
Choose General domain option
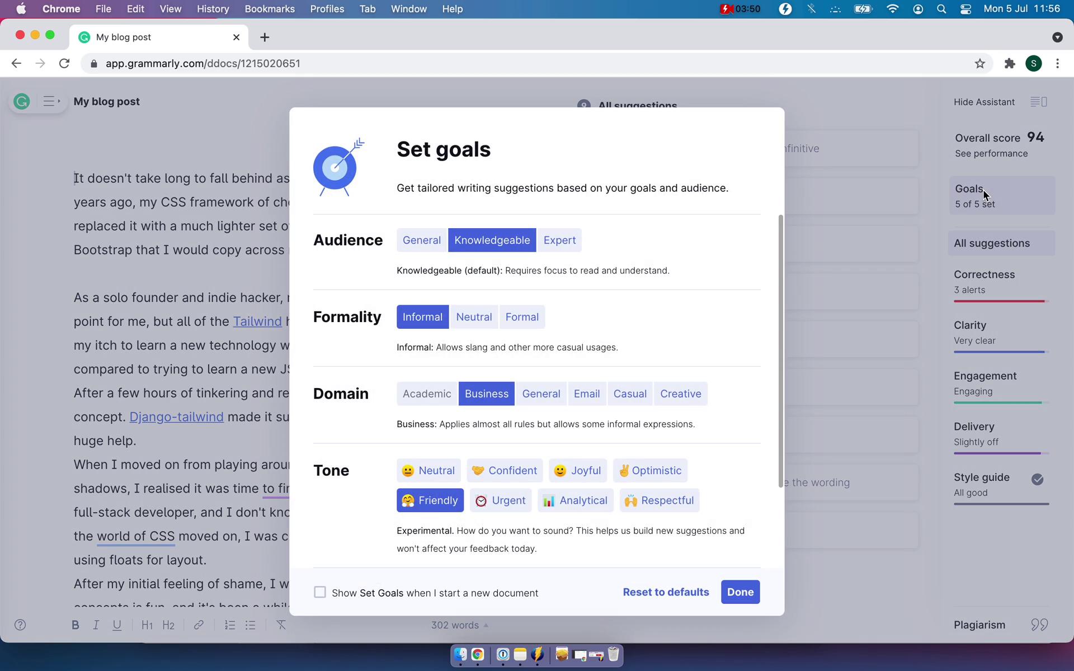point(541,394)
